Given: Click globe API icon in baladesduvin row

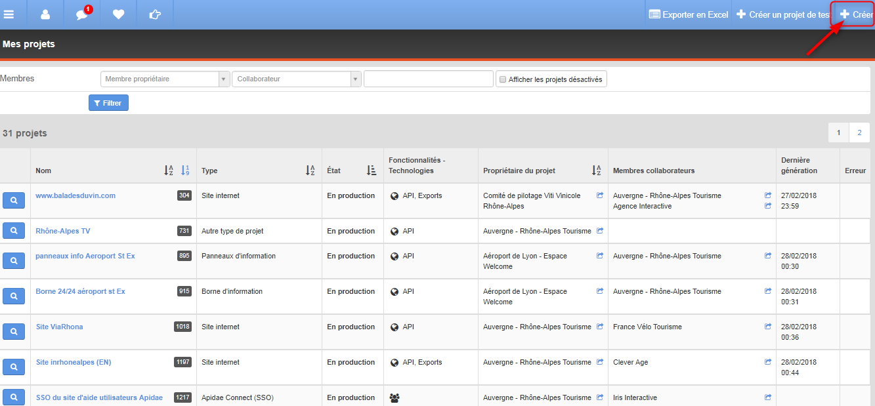Looking at the screenshot, I should point(395,195).
